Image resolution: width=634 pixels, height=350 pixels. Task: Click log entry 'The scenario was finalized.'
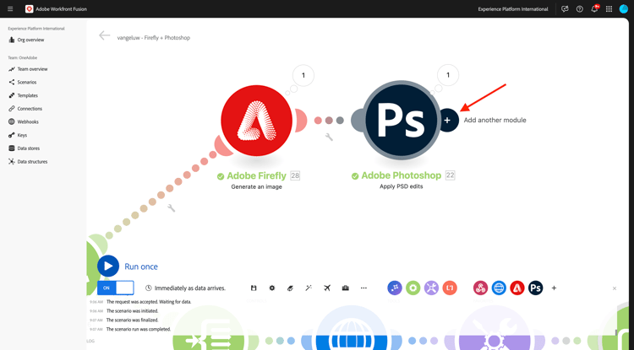point(132,320)
